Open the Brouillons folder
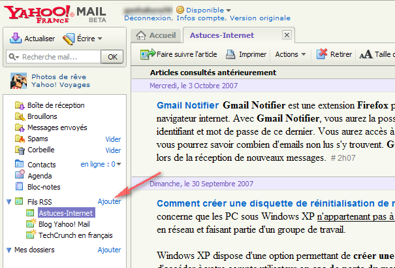This screenshot has height=268, width=395. [42, 116]
